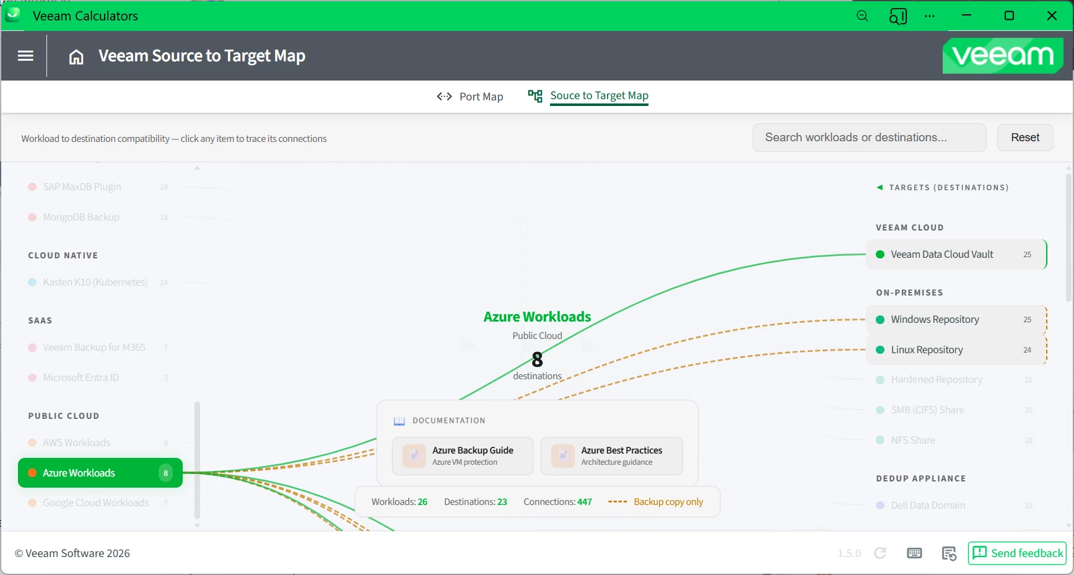Viewport: 1074px width, 575px height.
Task: Select Kasten K10 (Kubernetes) workload
Action: (x=100, y=283)
